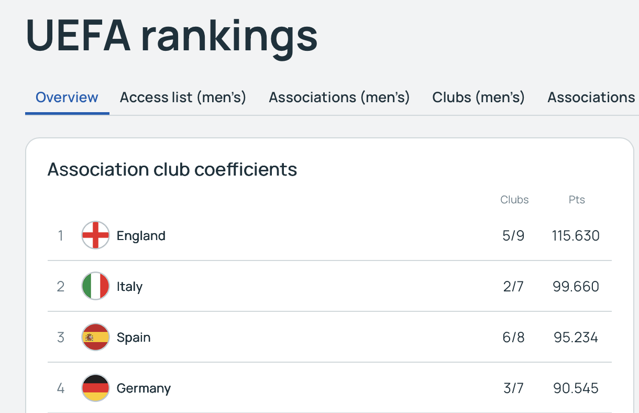The image size is (639, 413).
Task: Click Italy's 99.660 points value
Action: (576, 287)
